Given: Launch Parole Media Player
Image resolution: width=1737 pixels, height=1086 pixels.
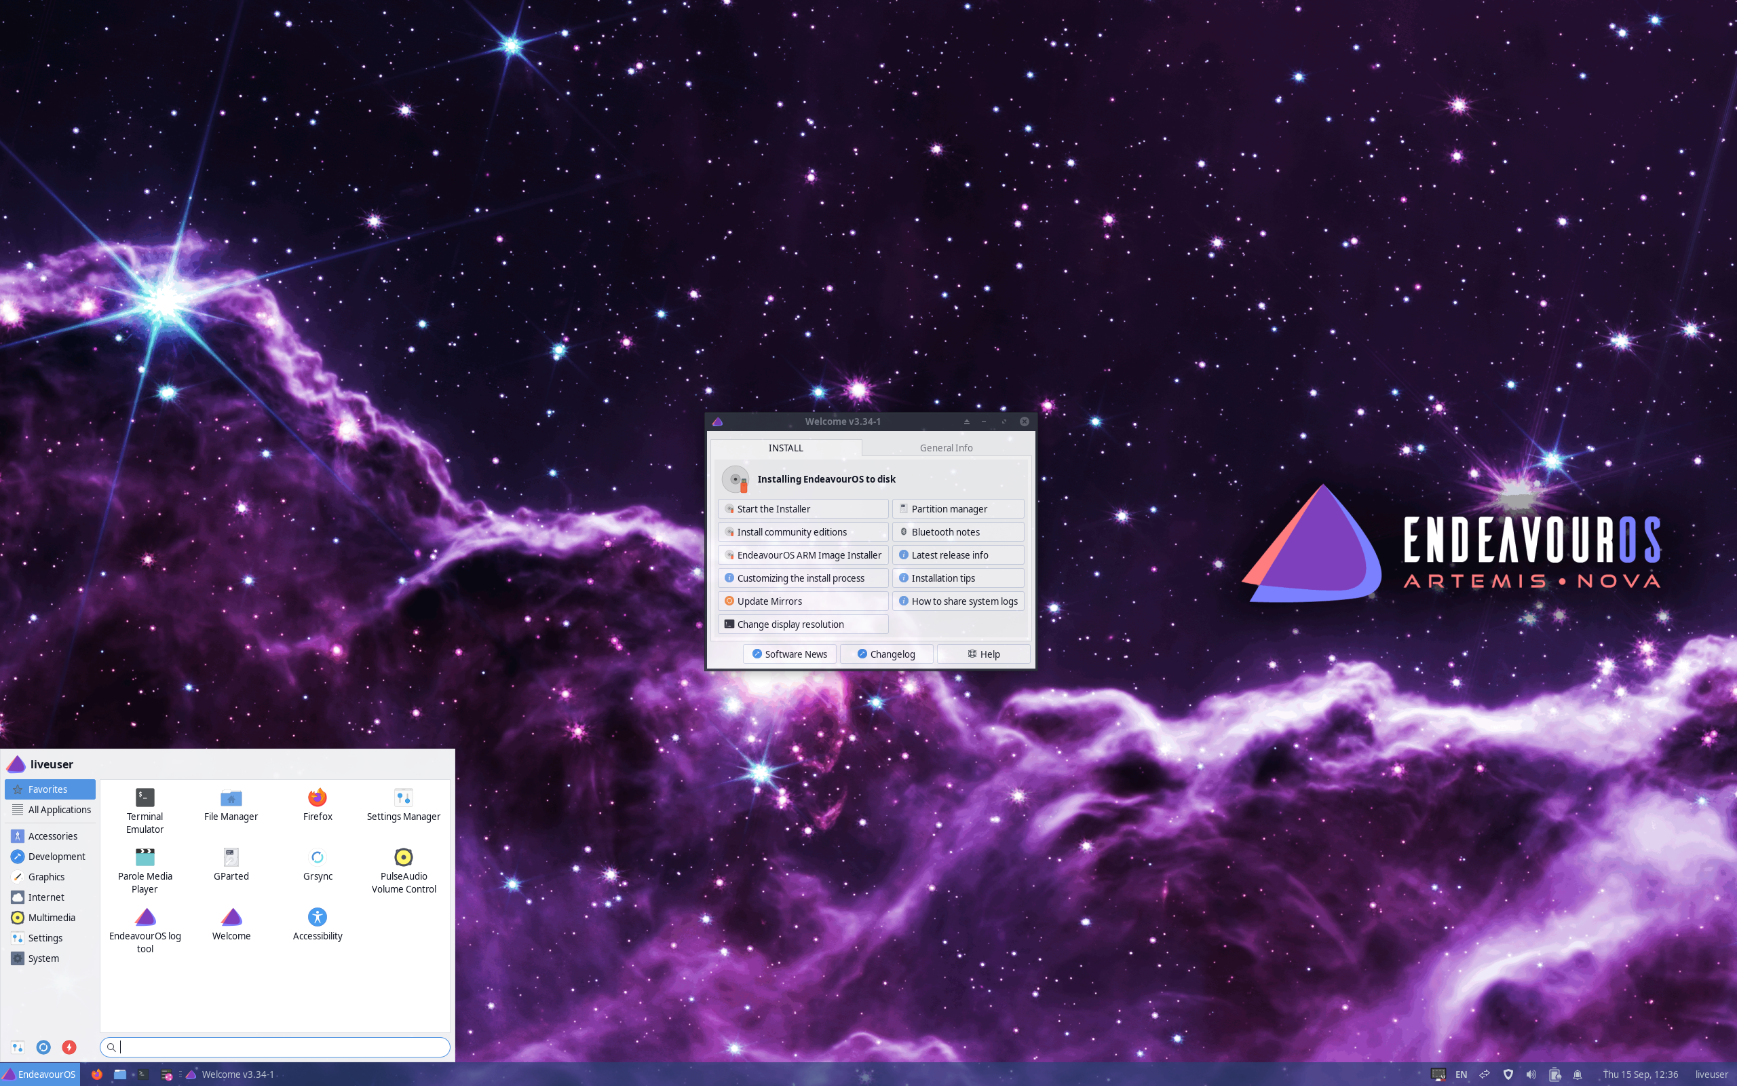Looking at the screenshot, I should pyautogui.click(x=145, y=871).
